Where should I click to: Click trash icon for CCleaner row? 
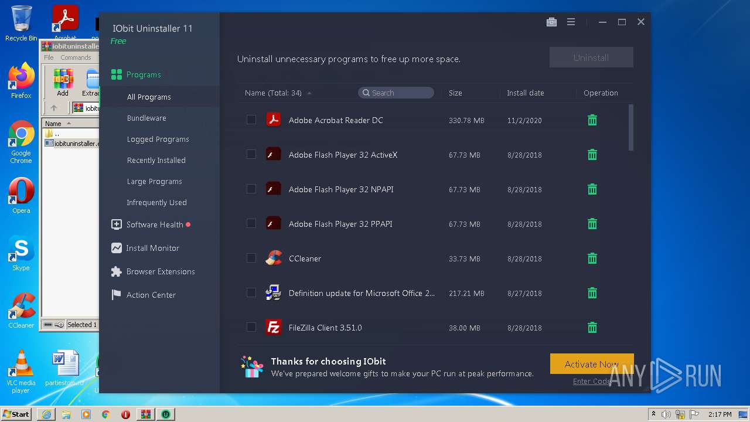pos(592,258)
